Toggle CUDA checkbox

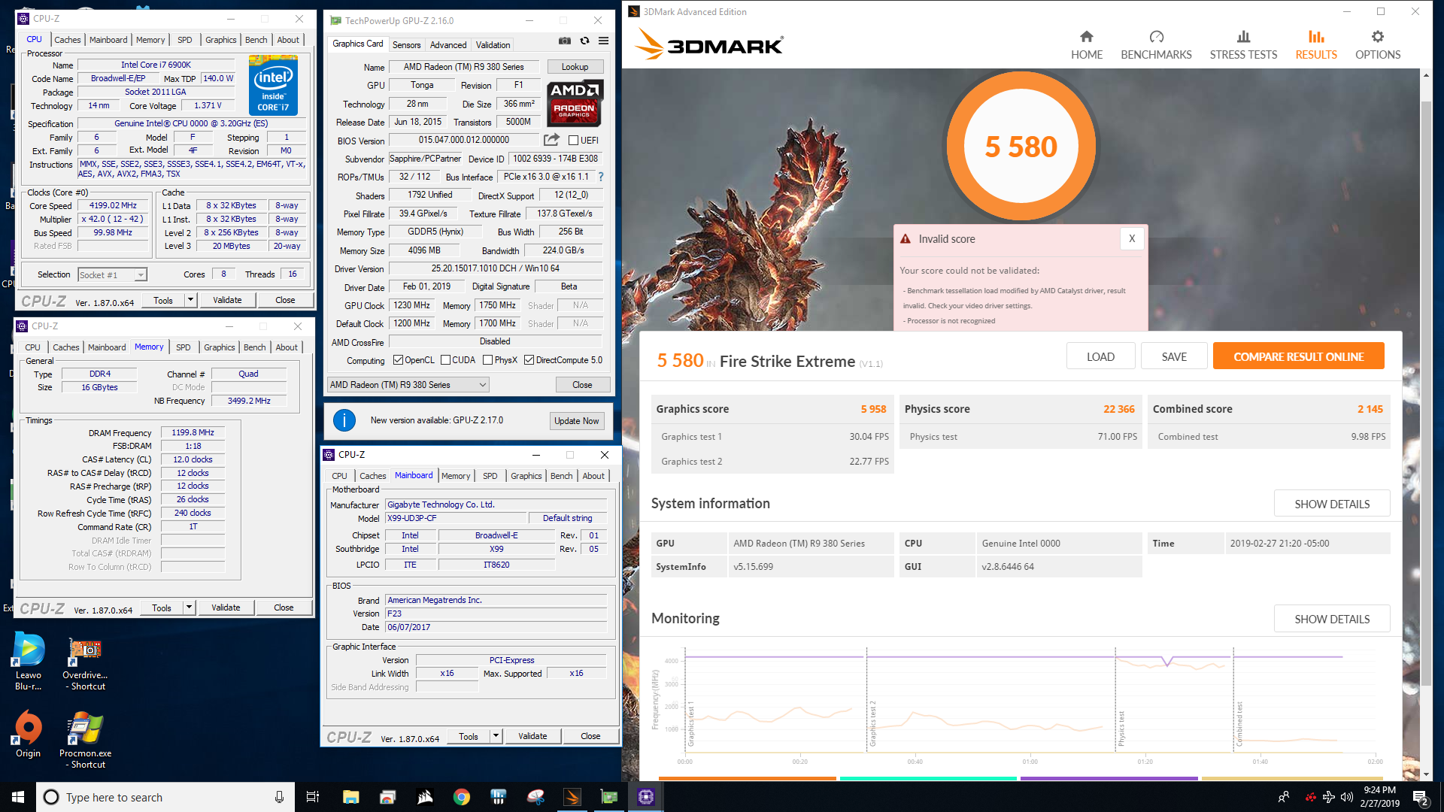[445, 360]
